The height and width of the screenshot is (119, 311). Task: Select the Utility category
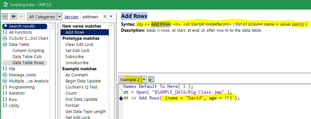point(14,106)
